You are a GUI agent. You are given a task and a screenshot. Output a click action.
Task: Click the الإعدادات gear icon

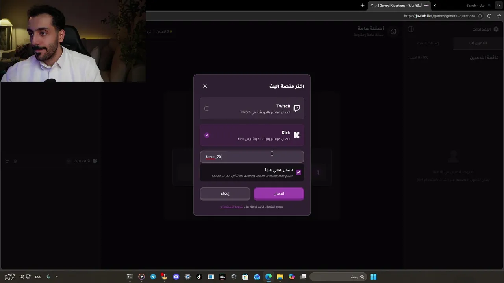tap(496, 29)
